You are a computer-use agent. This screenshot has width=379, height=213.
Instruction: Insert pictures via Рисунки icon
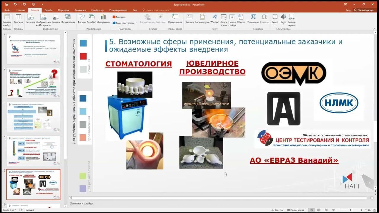coord(30,19)
